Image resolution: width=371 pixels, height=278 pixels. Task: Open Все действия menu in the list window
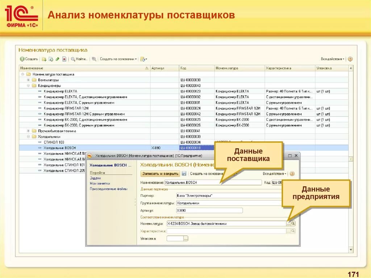pyautogui.click(x=333, y=59)
